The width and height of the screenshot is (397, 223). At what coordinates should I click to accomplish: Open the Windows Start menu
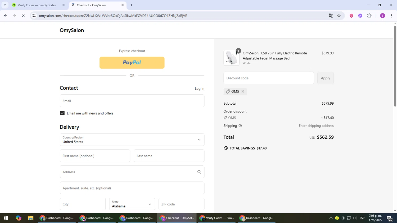pyautogui.click(x=6, y=218)
